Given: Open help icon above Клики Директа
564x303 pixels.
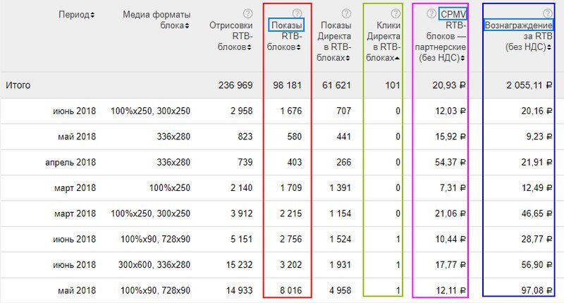Looking at the screenshot, I should (396, 13).
